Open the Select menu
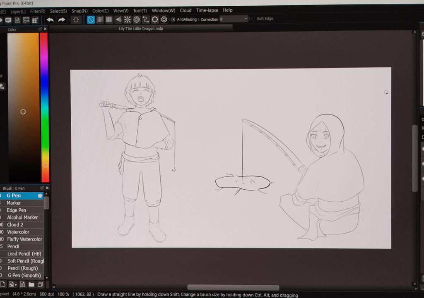 click(x=58, y=11)
